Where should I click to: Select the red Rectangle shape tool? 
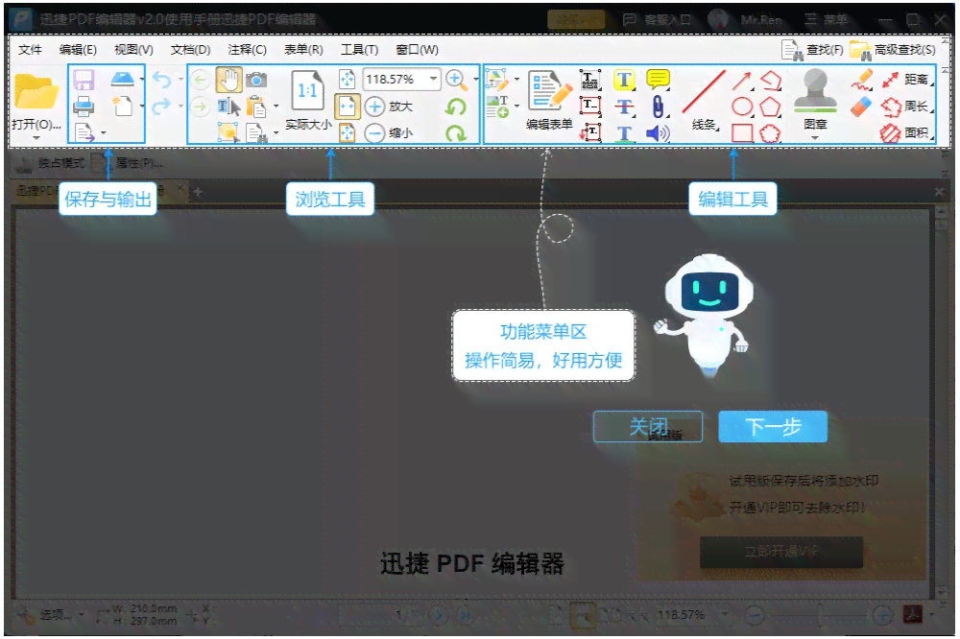[x=742, y=132]
